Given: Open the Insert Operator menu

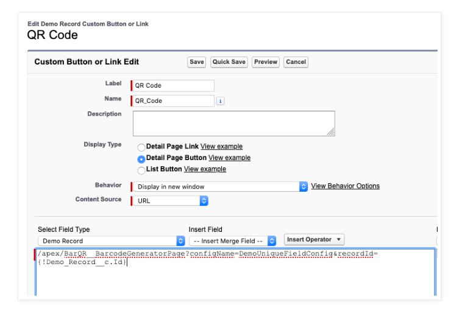Looking at the screenshot, I should point(314,240).
